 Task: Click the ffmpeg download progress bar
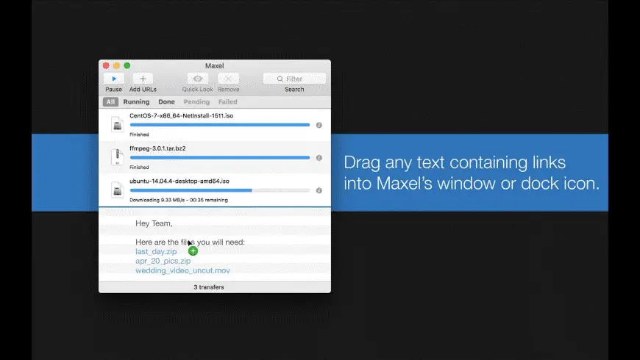click(220, 157)
